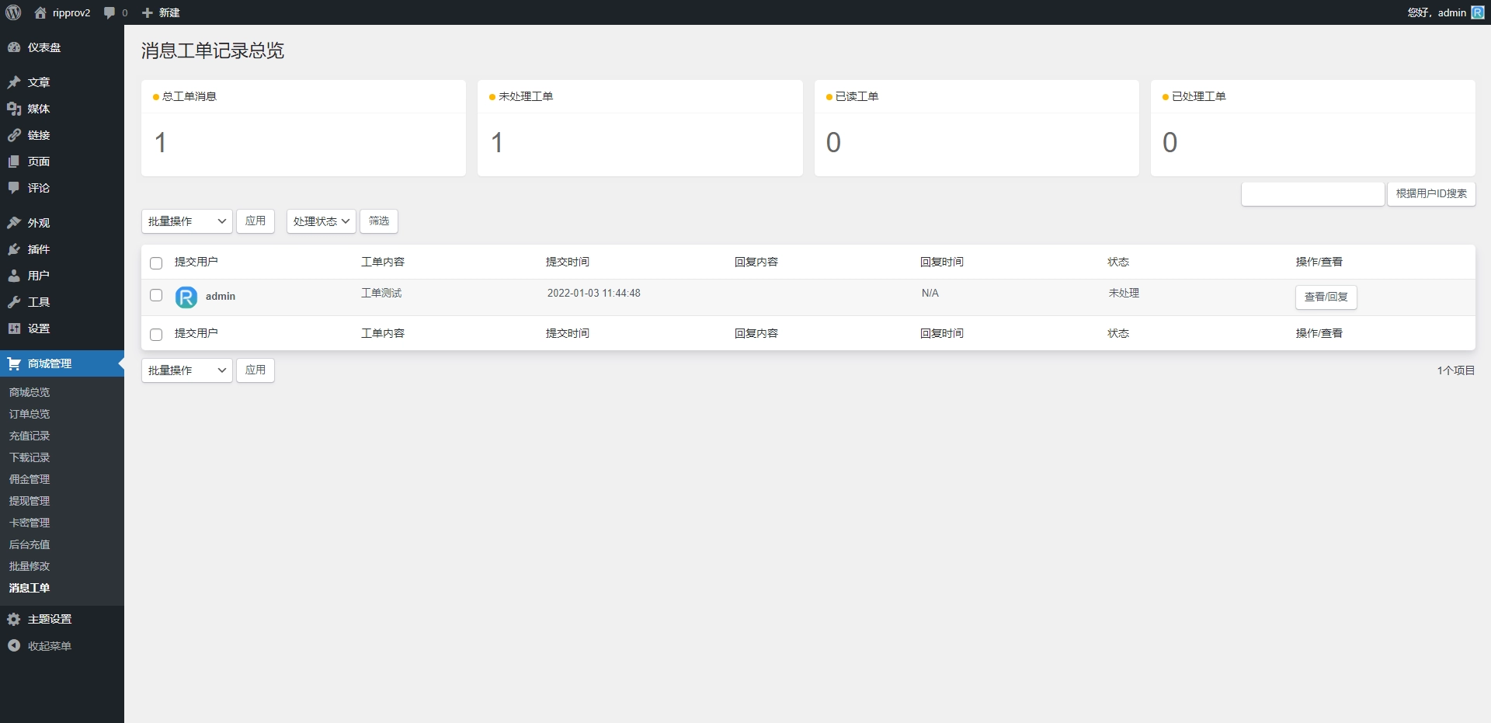Open the media library icon in sidebar
The width and height of the screenshot is (1491, 723).
(14, 109)
